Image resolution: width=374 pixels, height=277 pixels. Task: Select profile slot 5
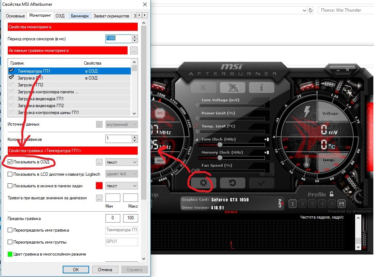pos(332,204)
